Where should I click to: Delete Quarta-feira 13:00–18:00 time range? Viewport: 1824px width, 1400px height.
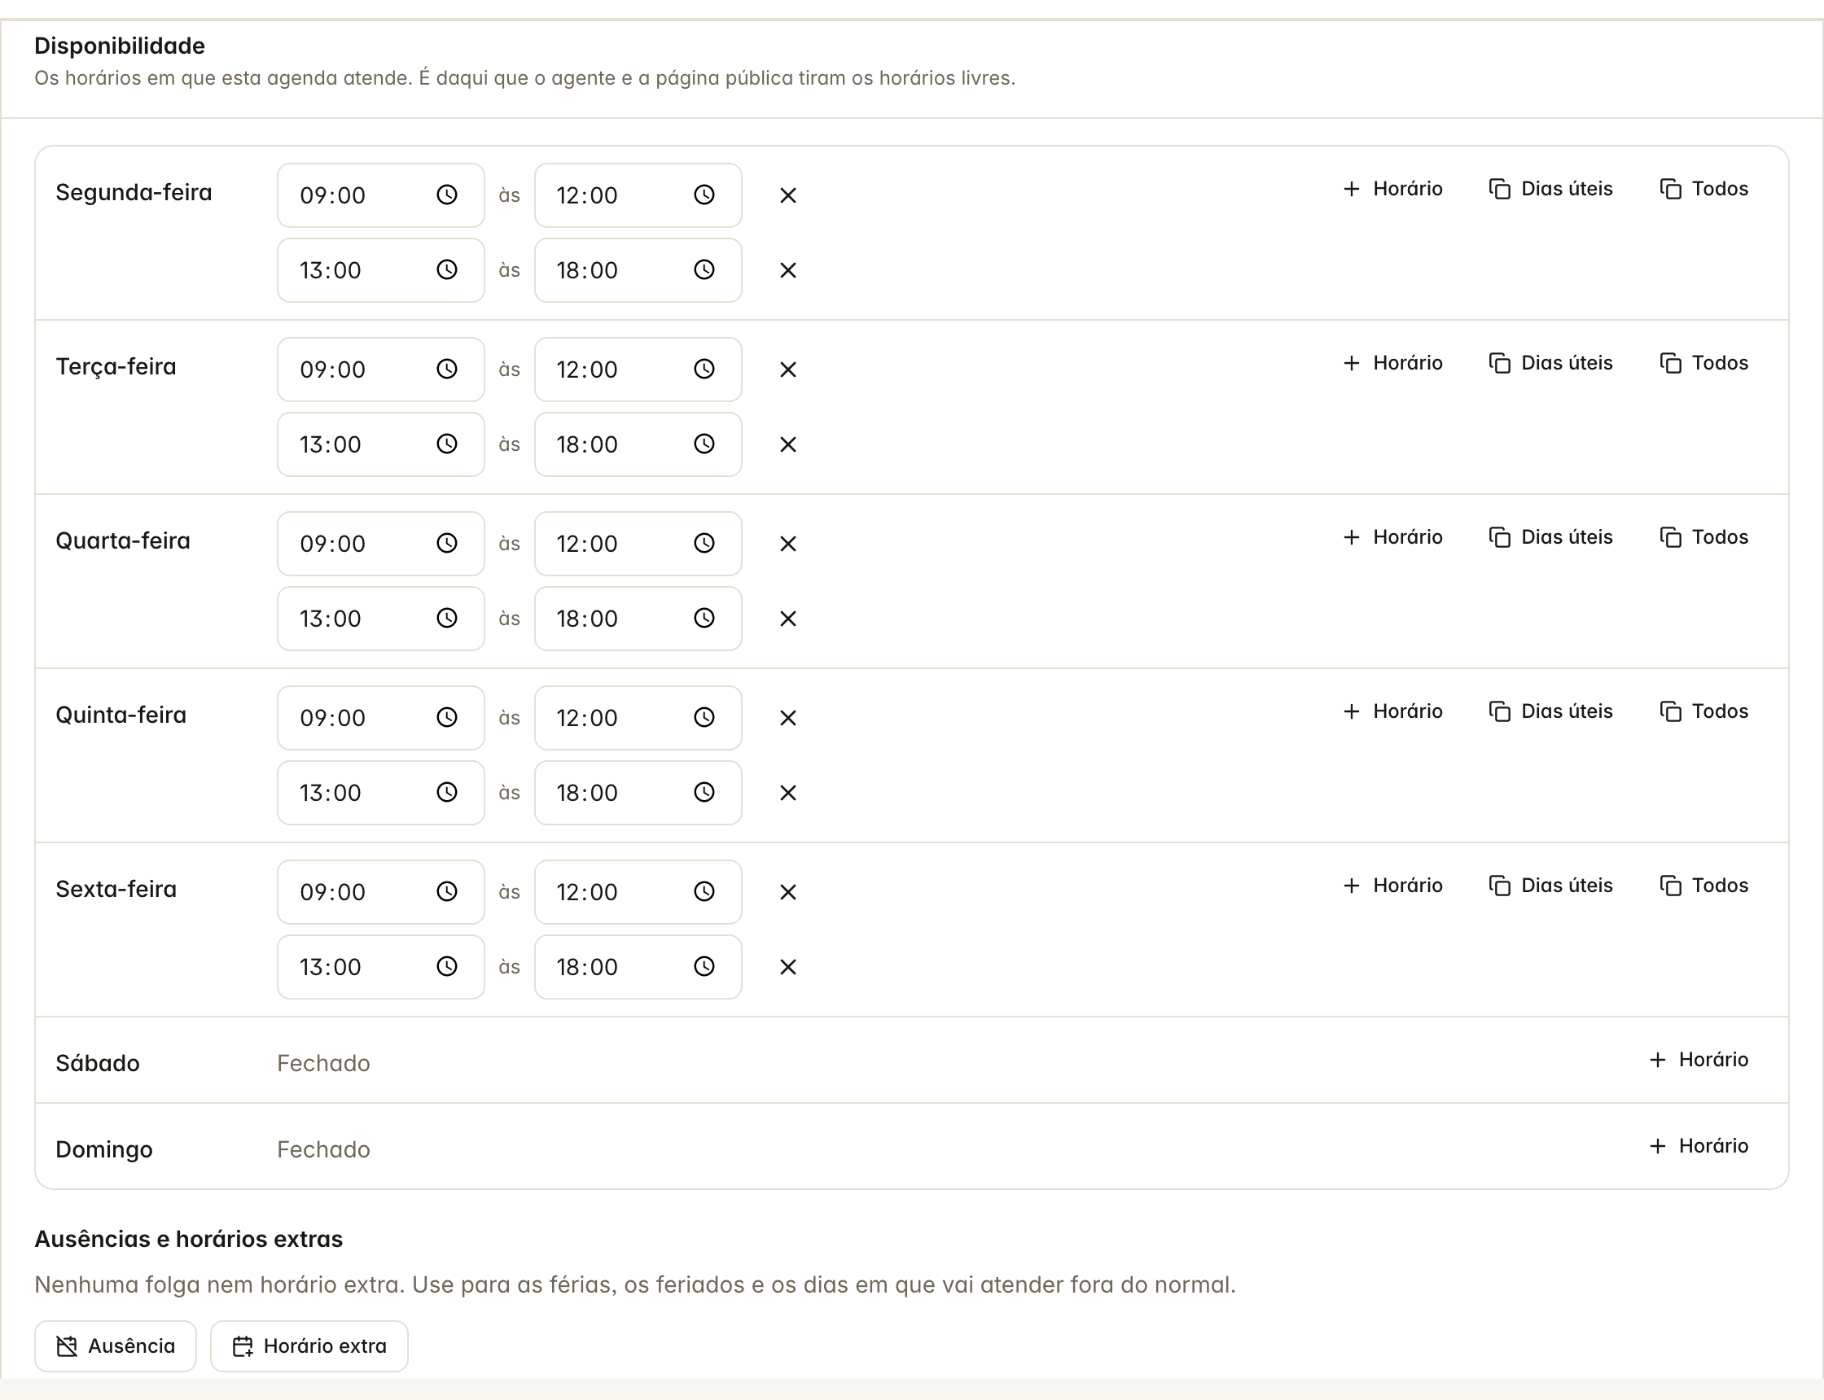(787, 619)
